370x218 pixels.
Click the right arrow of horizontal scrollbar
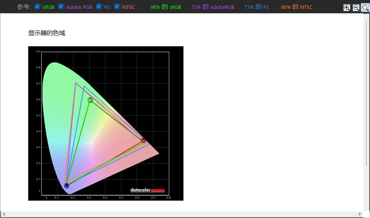click(x=360, y=214)
